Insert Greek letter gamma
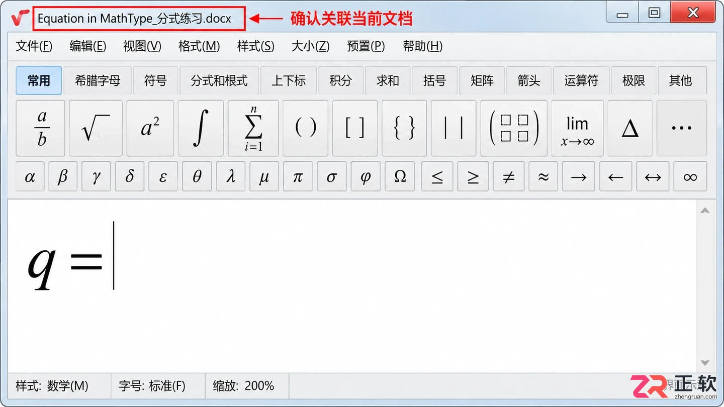Viewport: 724px width, 407px height. [x=96, y=176]
